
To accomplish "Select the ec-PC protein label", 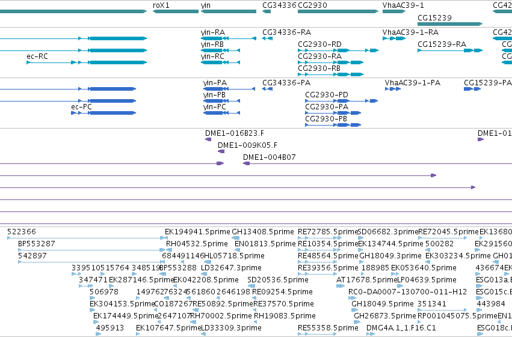I will [81, 107].
